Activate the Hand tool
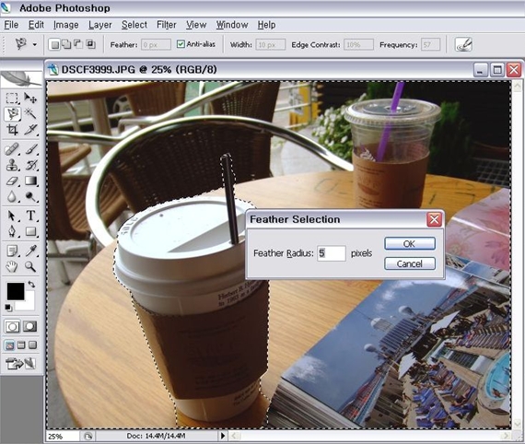This screenshot has width=525, height=444. pos(12,266)
